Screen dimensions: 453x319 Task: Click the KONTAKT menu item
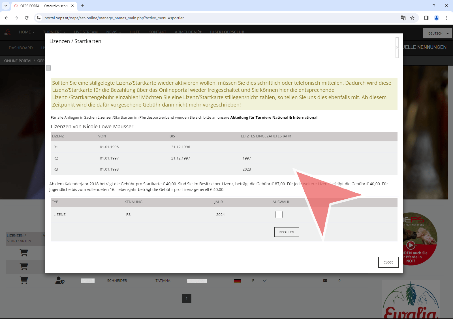157,32
